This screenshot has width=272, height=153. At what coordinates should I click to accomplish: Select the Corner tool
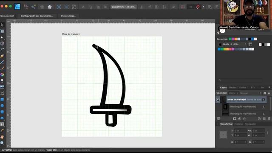point(2,50)
